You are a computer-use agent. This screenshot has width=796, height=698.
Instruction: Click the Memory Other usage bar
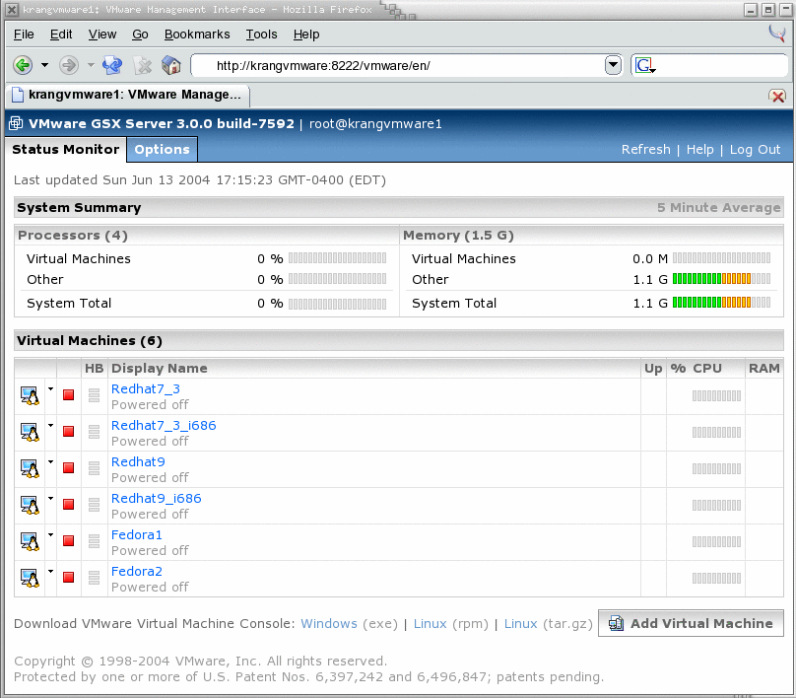pos(721,279)
